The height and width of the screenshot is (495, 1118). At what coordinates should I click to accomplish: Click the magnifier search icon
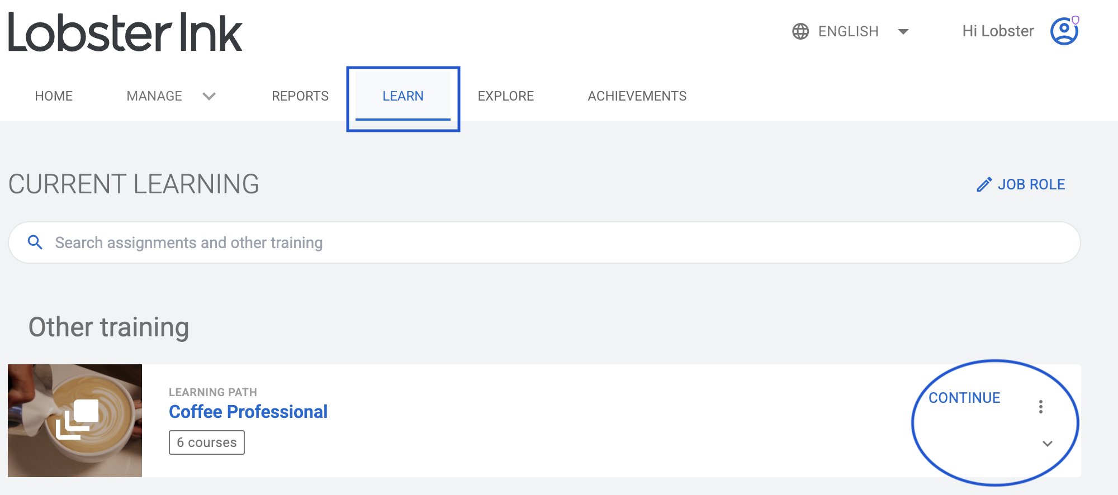(x=35, y=242)
